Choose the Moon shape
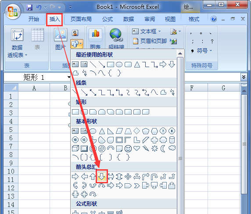This screenshot has height=214, width=251. (x=163, y=149)
